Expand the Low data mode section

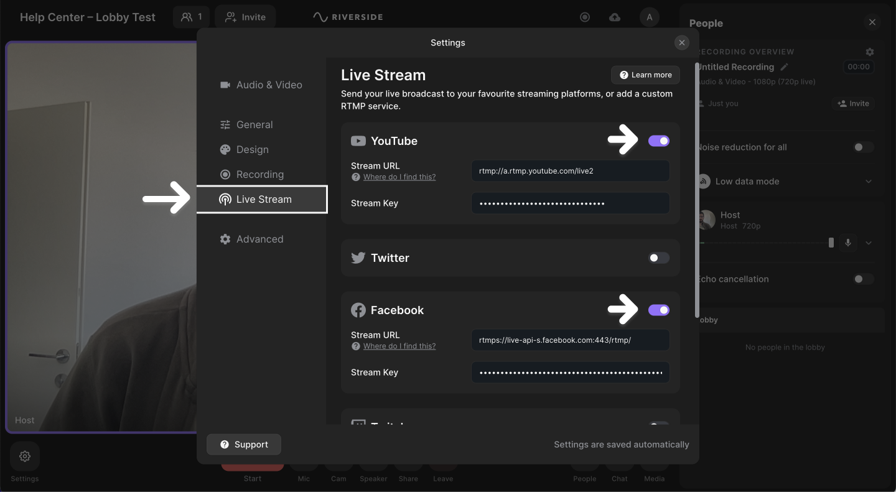(869, 182)
